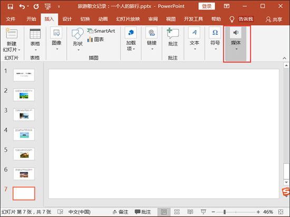Open Ribbon Display Options icon
The width and height of the screenshot is (290, 217).
click(227, 6)
